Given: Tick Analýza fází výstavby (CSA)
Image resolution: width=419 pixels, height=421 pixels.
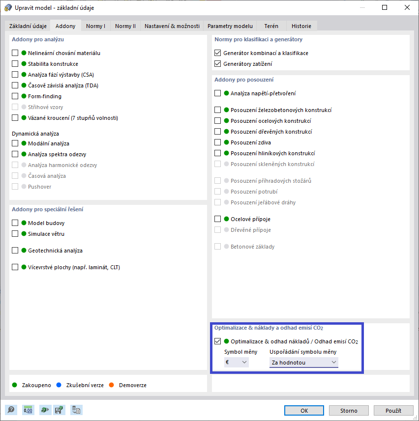Looking at the screenshot, I should [15, 74].
